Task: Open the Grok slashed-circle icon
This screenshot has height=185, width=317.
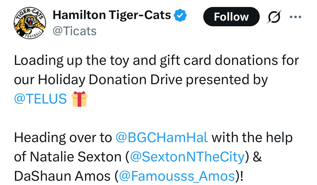Action: (x=274, y=17)
